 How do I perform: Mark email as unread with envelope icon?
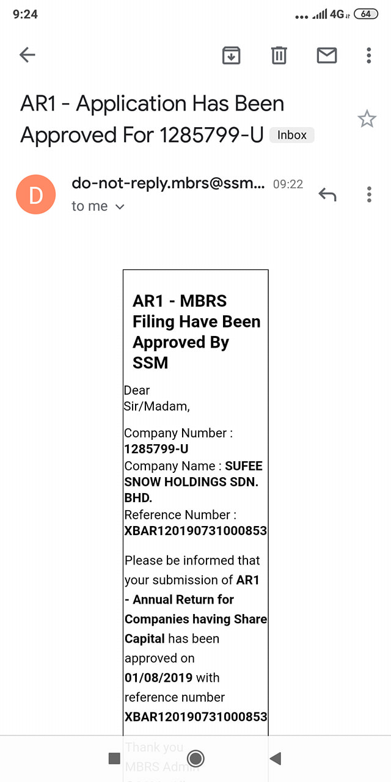[327, 56]
